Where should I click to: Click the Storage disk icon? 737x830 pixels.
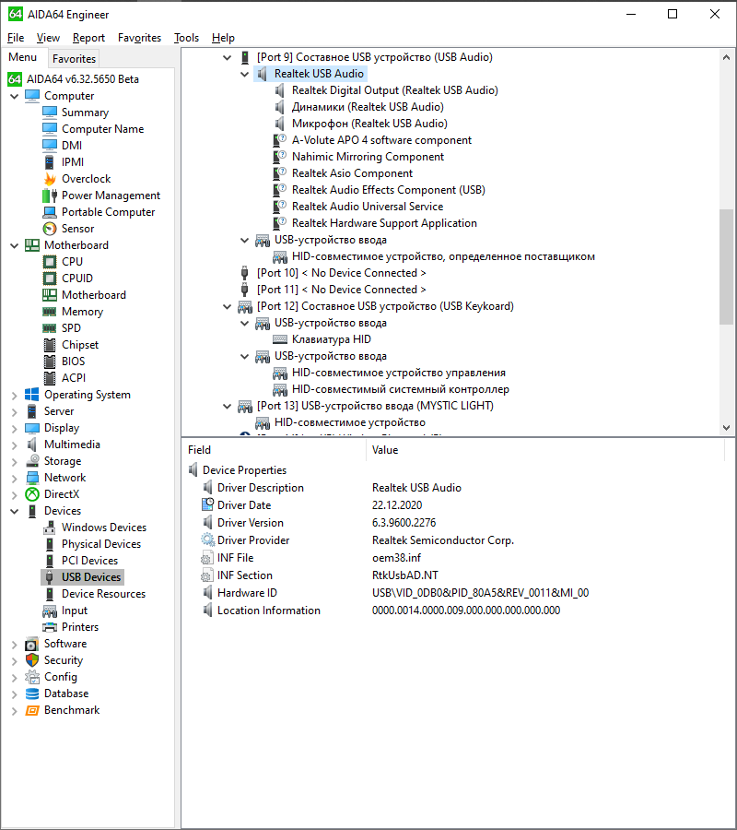click(32, 461)
